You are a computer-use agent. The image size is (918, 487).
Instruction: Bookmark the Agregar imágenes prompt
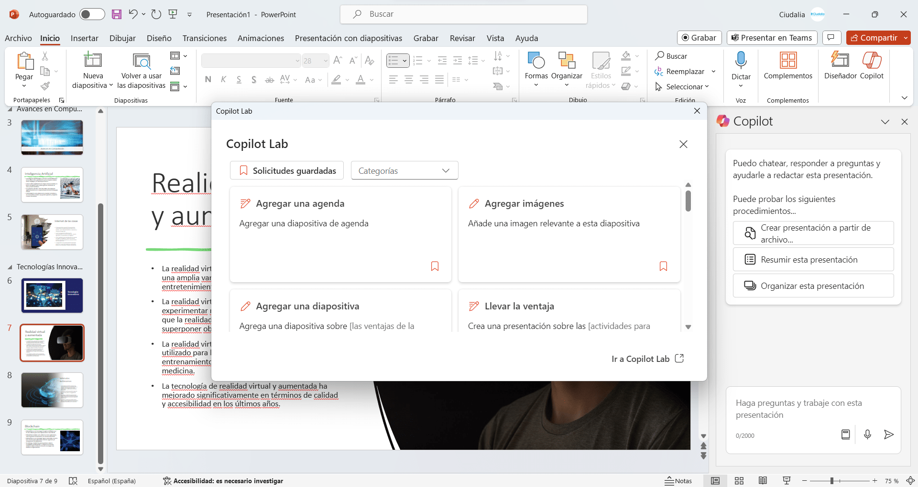click(663, 266)
